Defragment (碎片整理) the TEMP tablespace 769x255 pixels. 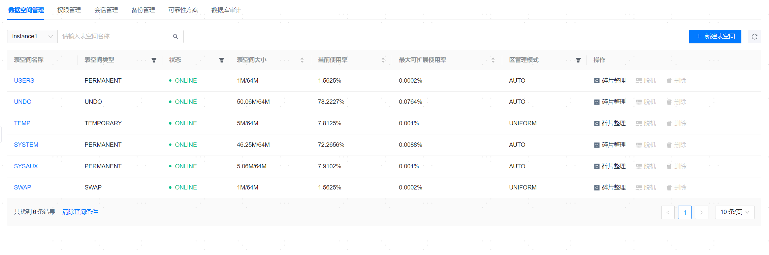pyautogui.click(x=610, y=123)
